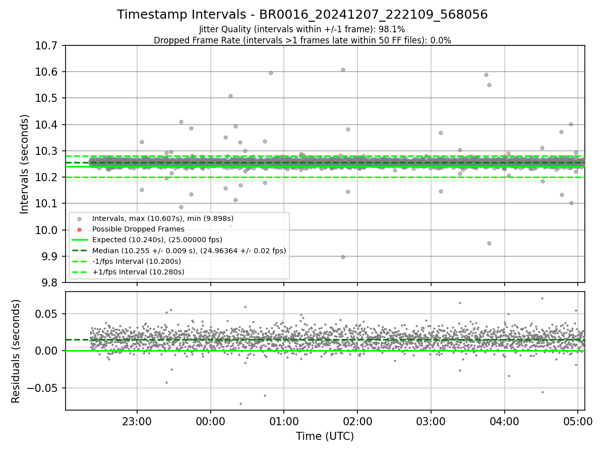The image size is (605, 454).
Task: Select the Jitter Quality 98.1% subtitle line
Action: click(x=302, y=29)
